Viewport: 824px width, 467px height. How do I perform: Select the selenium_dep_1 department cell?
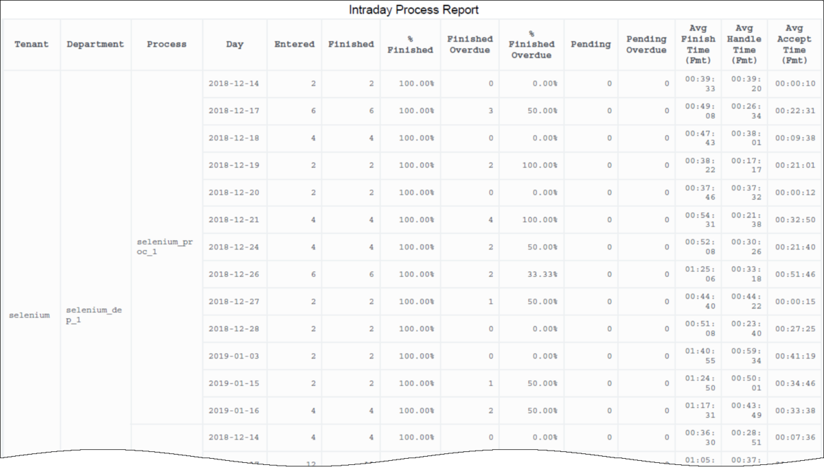pyautogui.click(x=89, y=315)
